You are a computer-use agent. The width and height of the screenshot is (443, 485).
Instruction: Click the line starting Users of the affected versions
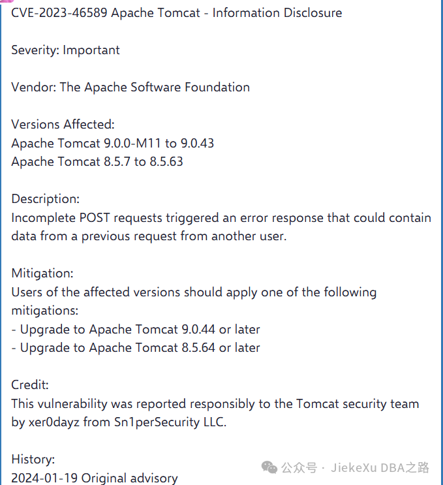click(x=194, y=292)
